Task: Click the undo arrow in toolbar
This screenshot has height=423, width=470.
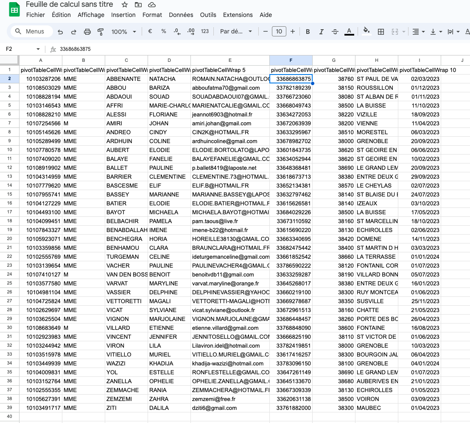Action: pos(60,32)
